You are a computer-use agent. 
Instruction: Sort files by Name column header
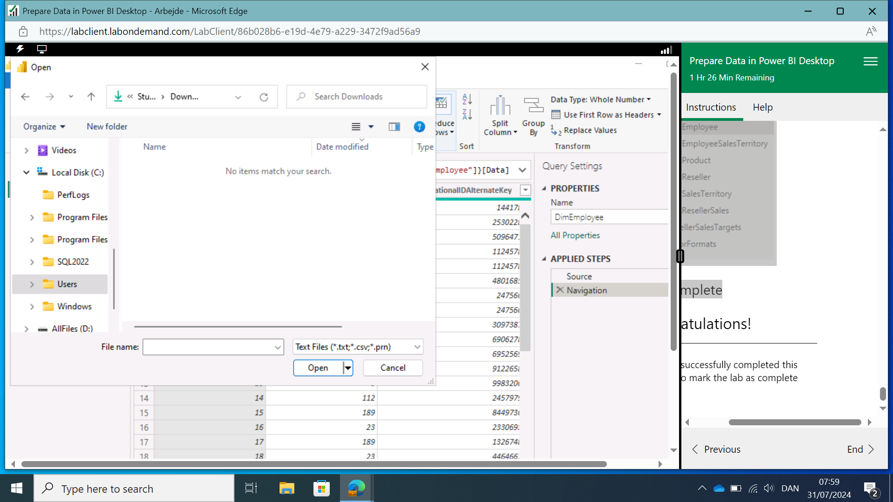coord(154,147)
